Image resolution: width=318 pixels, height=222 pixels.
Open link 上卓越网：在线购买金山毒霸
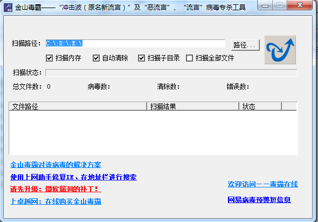point(56,201)
